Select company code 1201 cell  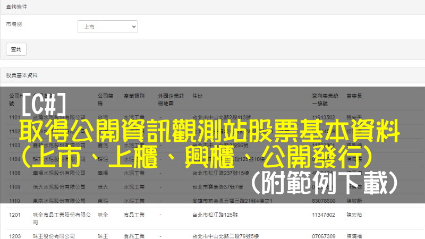coord(15,215)
